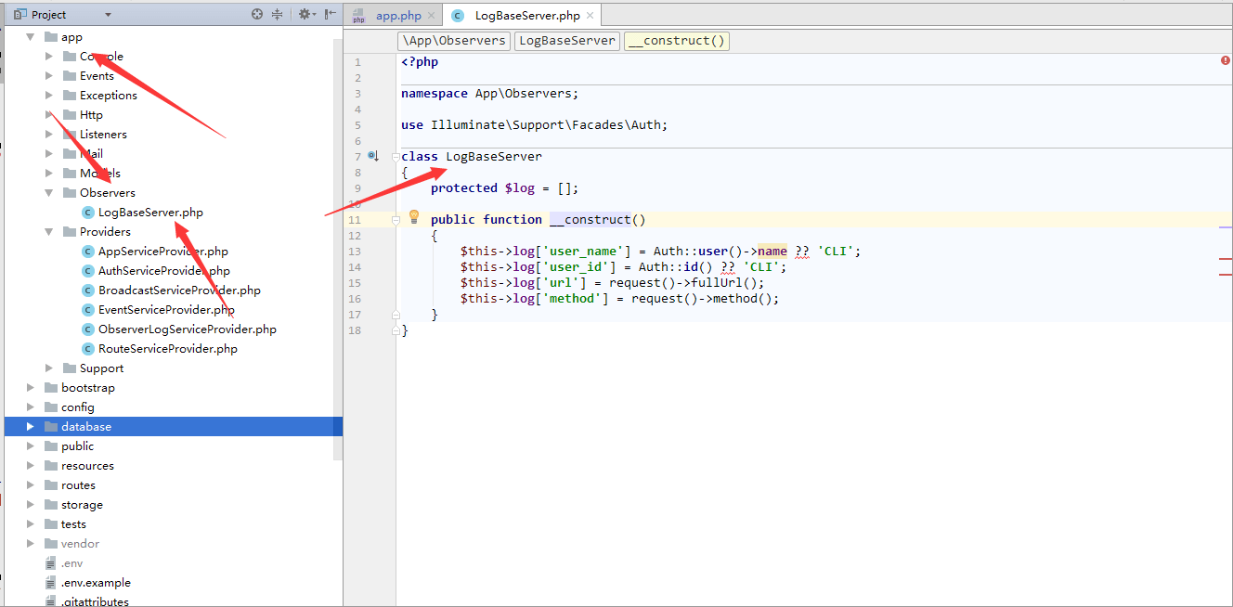
Task: Select the LogBaseServer.php editor tab
Action: tap(526, 16)
